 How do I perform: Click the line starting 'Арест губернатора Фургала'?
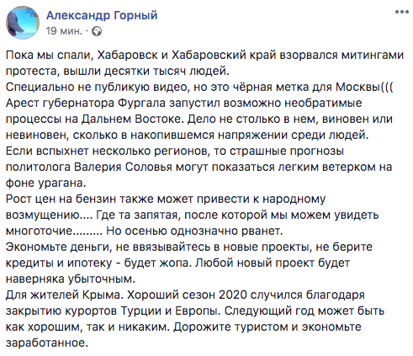184,104
